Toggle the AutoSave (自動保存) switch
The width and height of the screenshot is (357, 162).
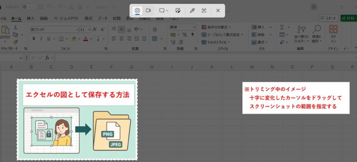[28, 7]
